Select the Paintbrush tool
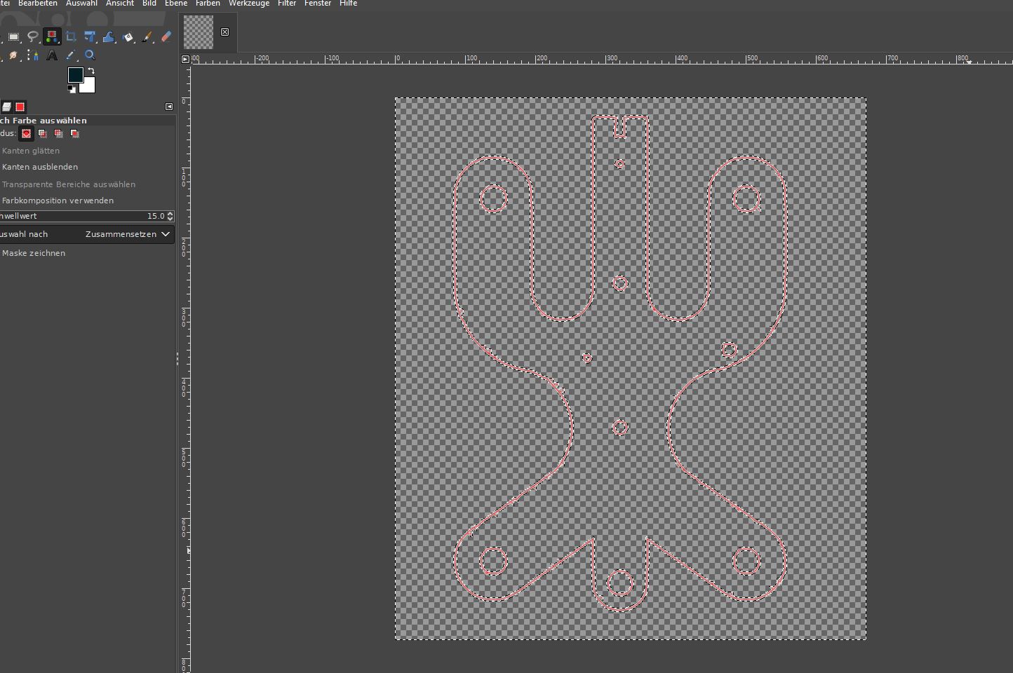 click(147, 37)
